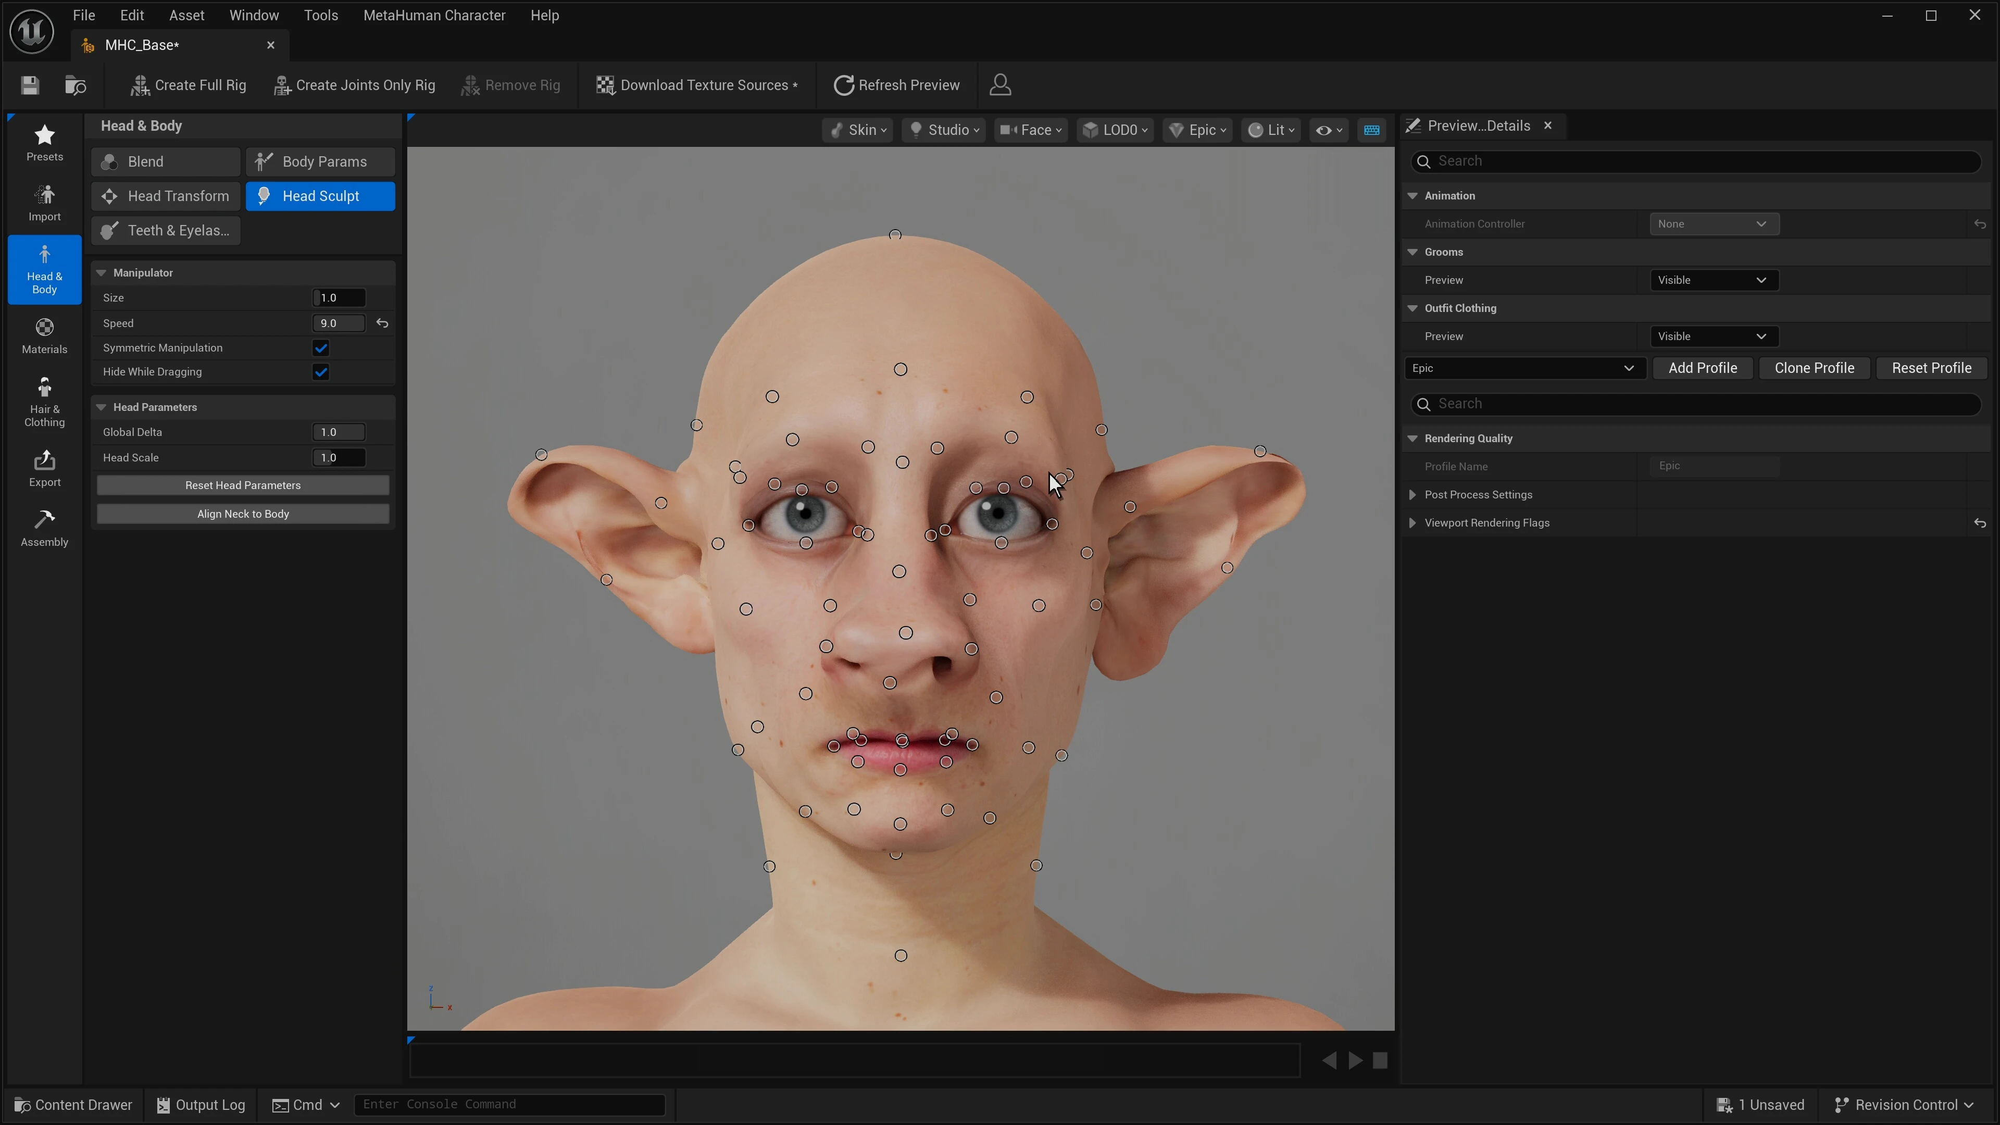The width and height of the screenshot is (2000, 1125).
Task: Open the Export panel
Action: click(44, 469)
